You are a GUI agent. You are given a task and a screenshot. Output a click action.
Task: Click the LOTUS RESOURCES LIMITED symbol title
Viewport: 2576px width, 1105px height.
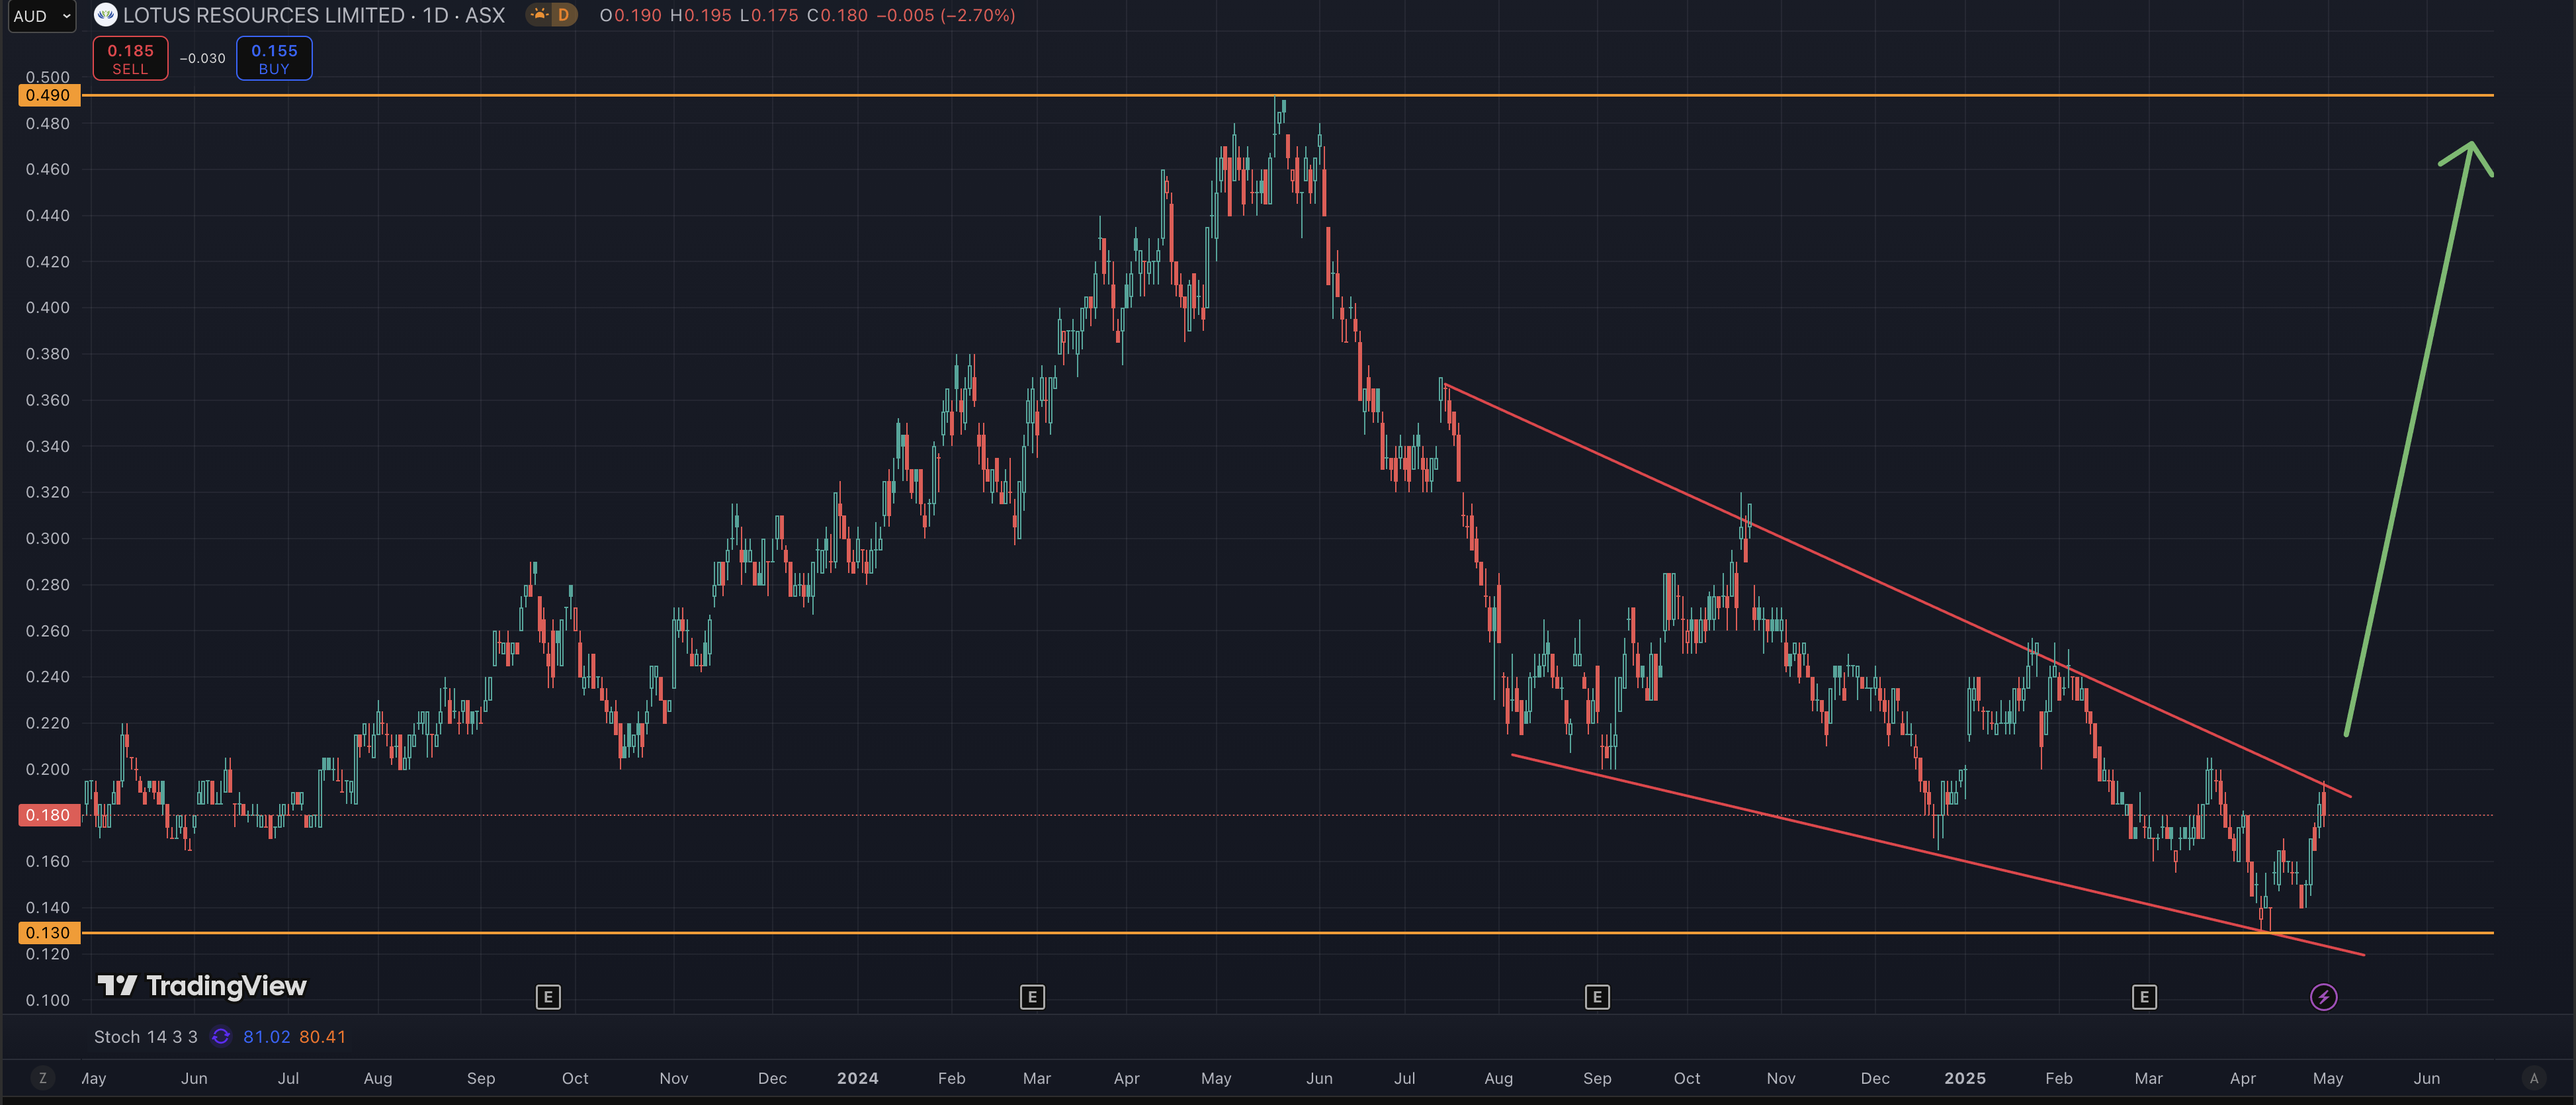264,15
